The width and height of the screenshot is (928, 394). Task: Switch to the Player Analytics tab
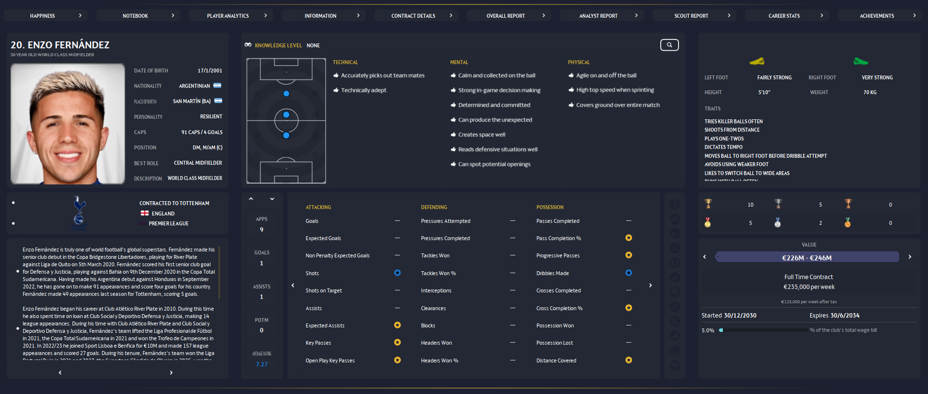231,16
